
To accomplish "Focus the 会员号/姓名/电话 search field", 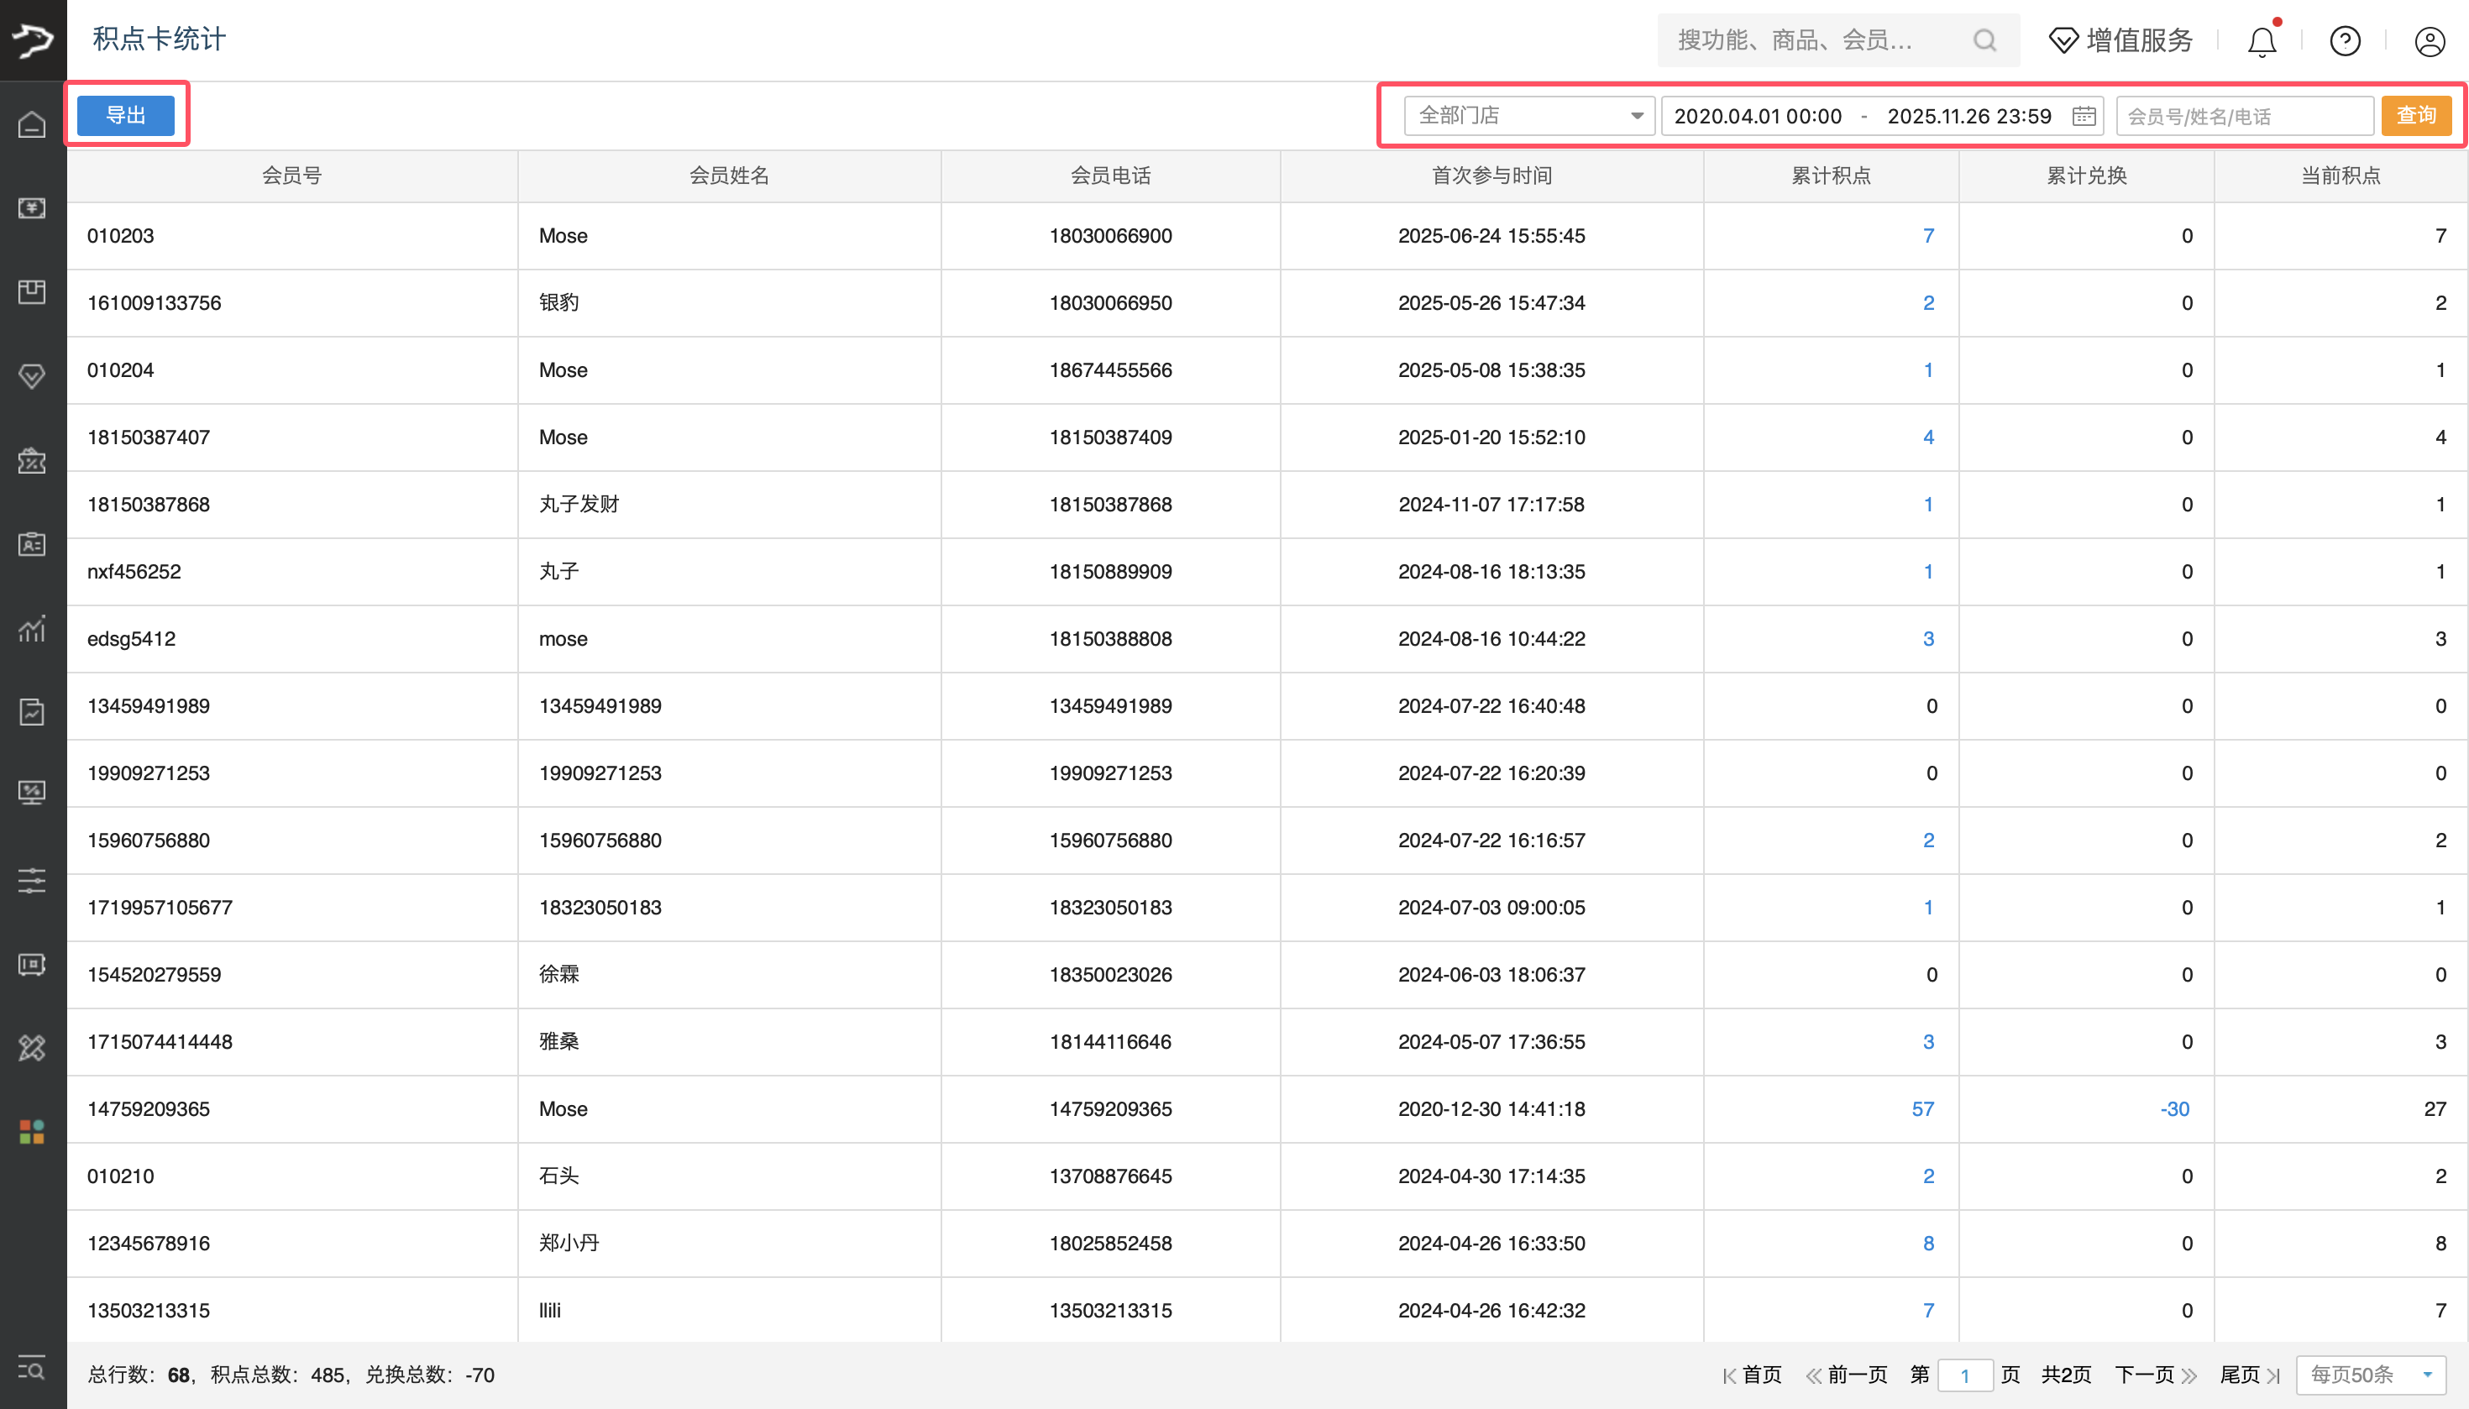I will pos(2243,116).
